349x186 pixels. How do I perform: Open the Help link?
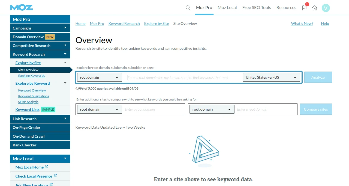tap(325, 23)
